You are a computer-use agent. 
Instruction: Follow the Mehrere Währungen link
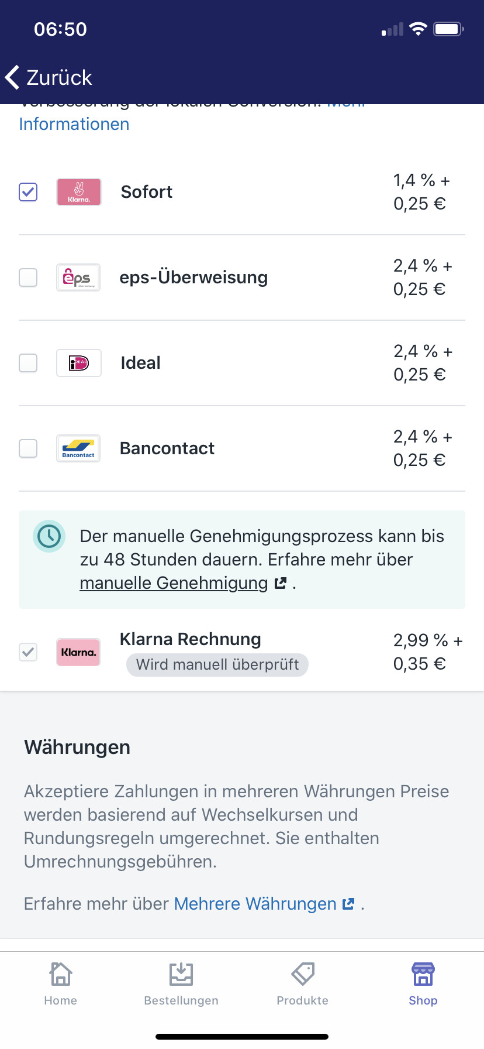pos(255,904)
